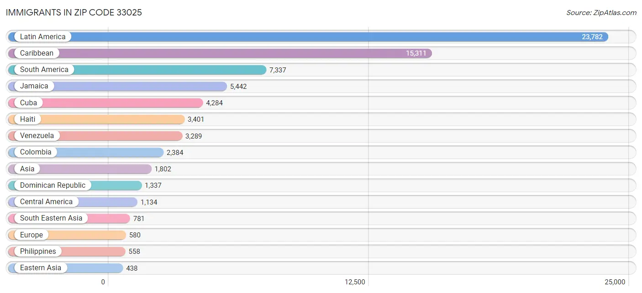Select the South Eastern Asia label
Image resolution: width=642 pixels, height=293 pixels.
click(51, 218)
